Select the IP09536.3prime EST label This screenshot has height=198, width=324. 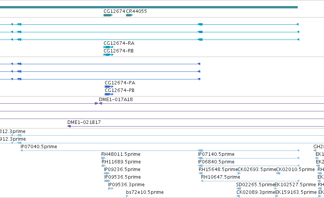coord(126,185)
